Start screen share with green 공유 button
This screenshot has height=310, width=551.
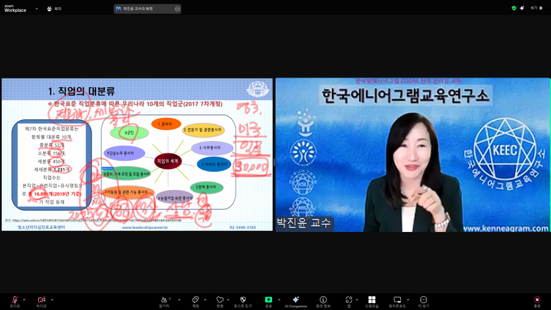pyautogui.click(x=269, y=301)
